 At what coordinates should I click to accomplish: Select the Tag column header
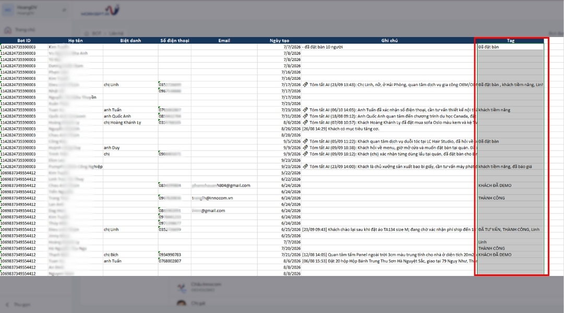[x=510, y=41]
